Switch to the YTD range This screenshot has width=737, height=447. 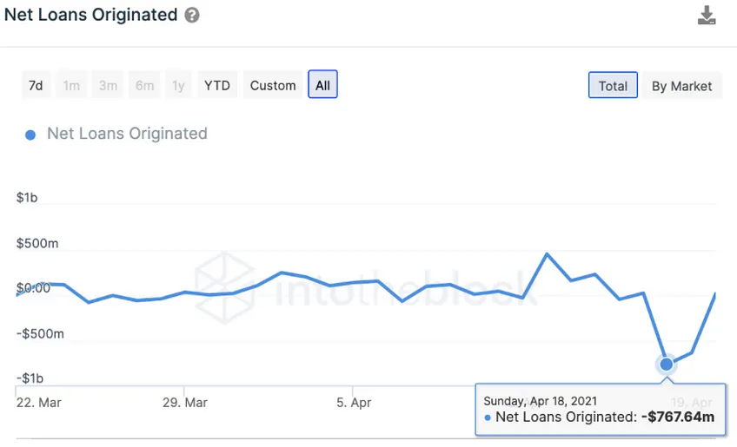pos(217,85)
